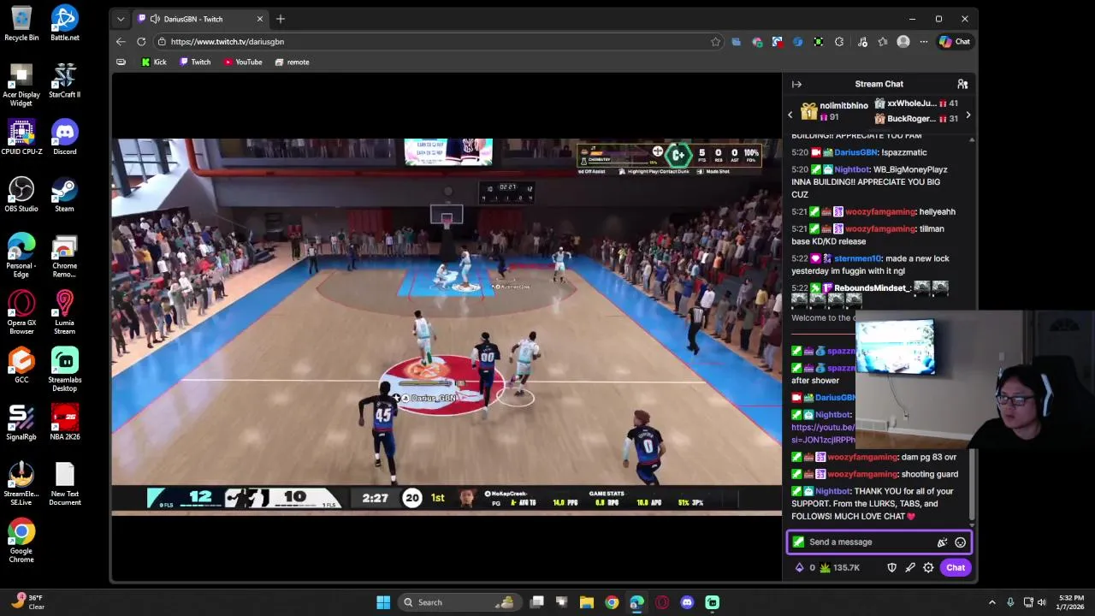Open remote bookmark folder
Image resolution: width=1095 pixels, height=616 pixels.
292,62
